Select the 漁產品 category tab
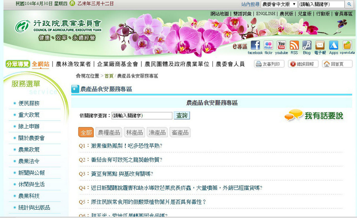 [157, 133]
